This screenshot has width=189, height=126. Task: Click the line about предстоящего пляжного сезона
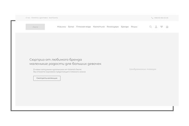(x=60, y=72)
